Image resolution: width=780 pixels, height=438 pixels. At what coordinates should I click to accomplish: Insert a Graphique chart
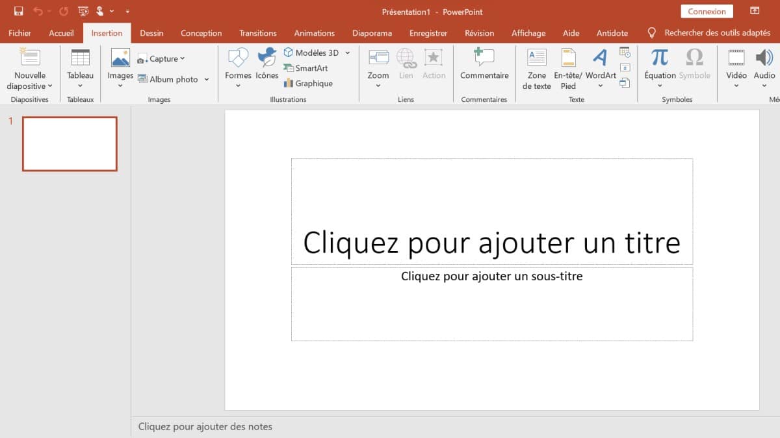click(308, 84)
